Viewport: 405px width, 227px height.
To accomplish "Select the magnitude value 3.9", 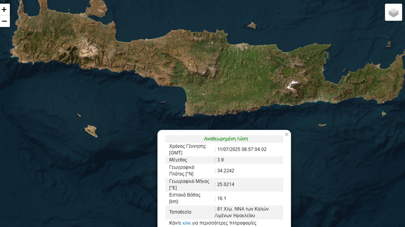I will [x=220, y=160].
